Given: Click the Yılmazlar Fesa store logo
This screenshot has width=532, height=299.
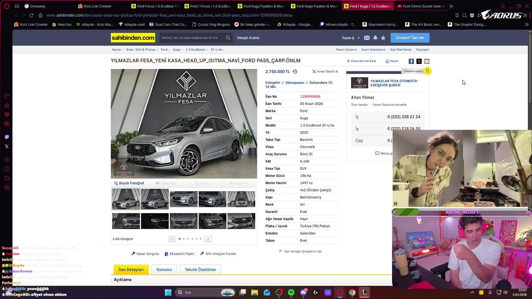Looking at the screenshot, I should pos(360,83).
